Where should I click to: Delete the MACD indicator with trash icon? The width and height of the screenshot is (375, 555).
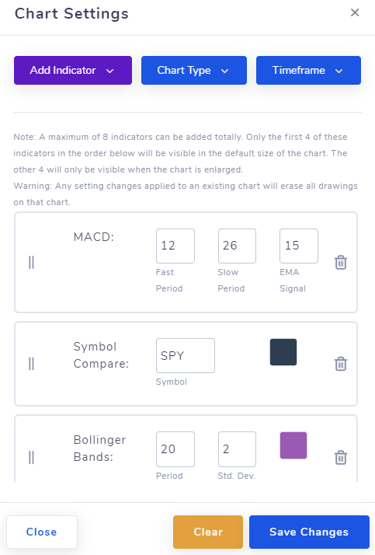click(341, 262)
